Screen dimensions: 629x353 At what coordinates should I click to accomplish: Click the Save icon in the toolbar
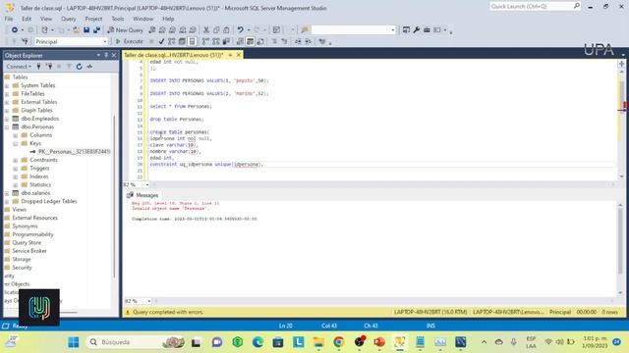pyautogui.click(x=86, y=30)
